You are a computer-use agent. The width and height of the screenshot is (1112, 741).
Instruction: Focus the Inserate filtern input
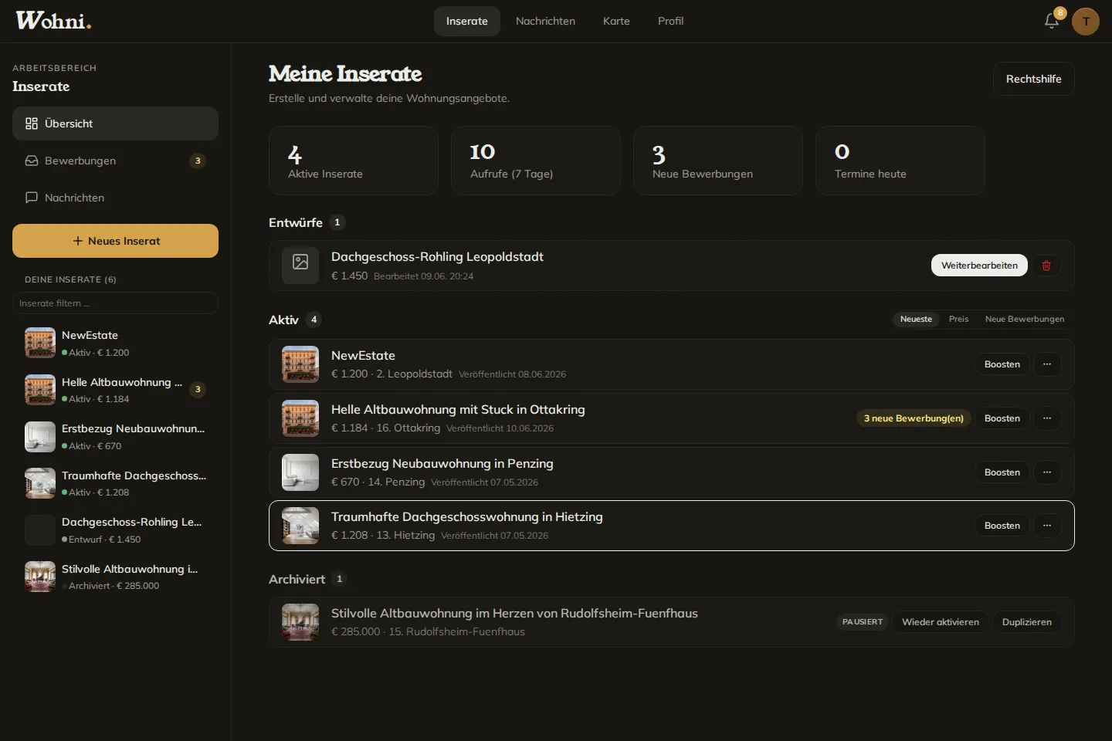[115, 303]
